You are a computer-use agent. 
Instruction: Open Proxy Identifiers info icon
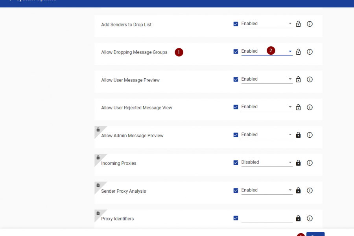click(310, 218)
